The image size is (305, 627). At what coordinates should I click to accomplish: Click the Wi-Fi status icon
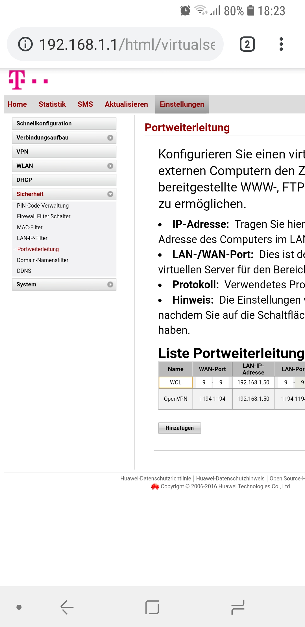point(201,10)
